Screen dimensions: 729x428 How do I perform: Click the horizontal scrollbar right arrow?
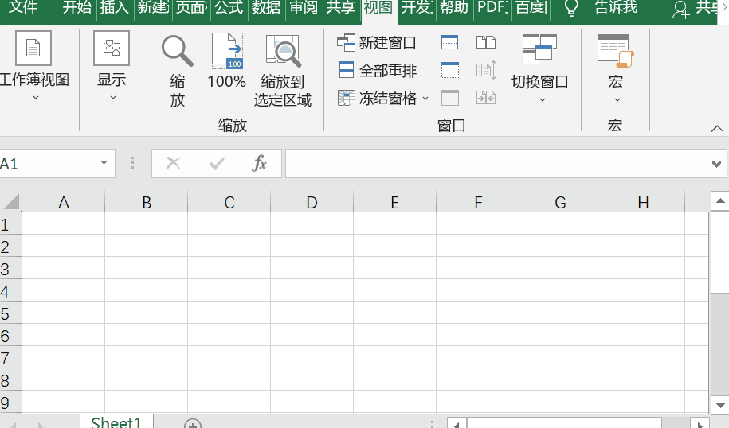(700, 424)
